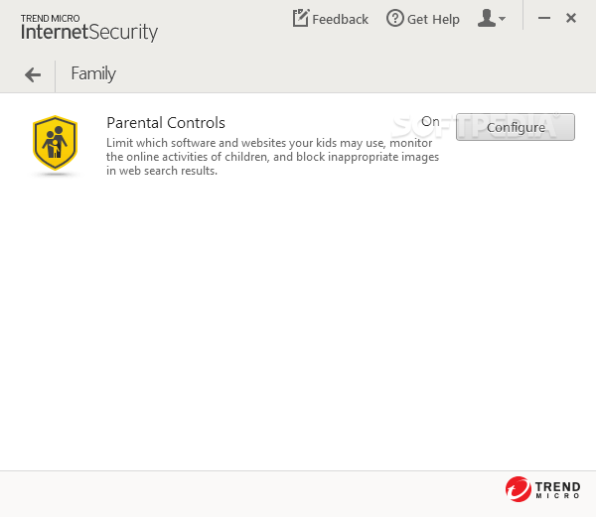Expand the account menu dropdown arrow
The height and width of the screenshot is (517, 596).
tap(502, 18)
